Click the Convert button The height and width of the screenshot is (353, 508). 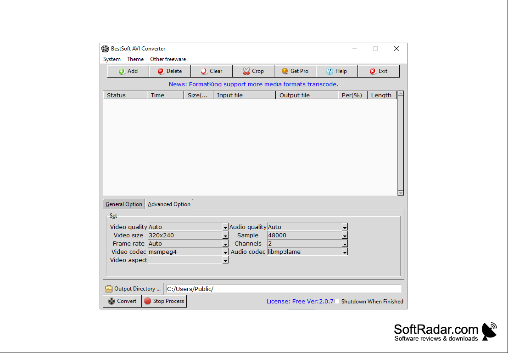pos(122,301)
